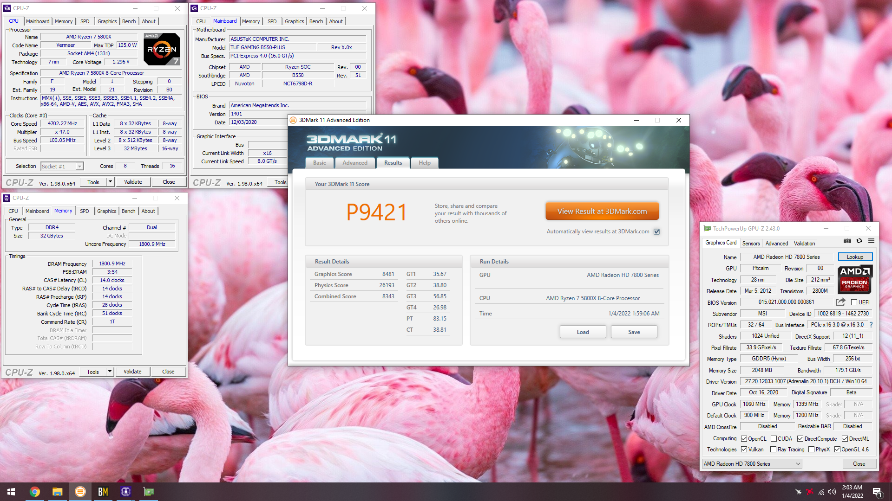Click red tray icon beside airplane icon
The image size is (892, 501).
click(x=810, y=492)
